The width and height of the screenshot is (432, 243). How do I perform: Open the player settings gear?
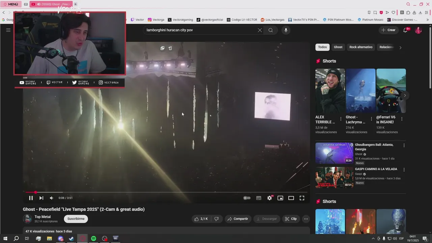pyautogui.click(x=269, y=198)
